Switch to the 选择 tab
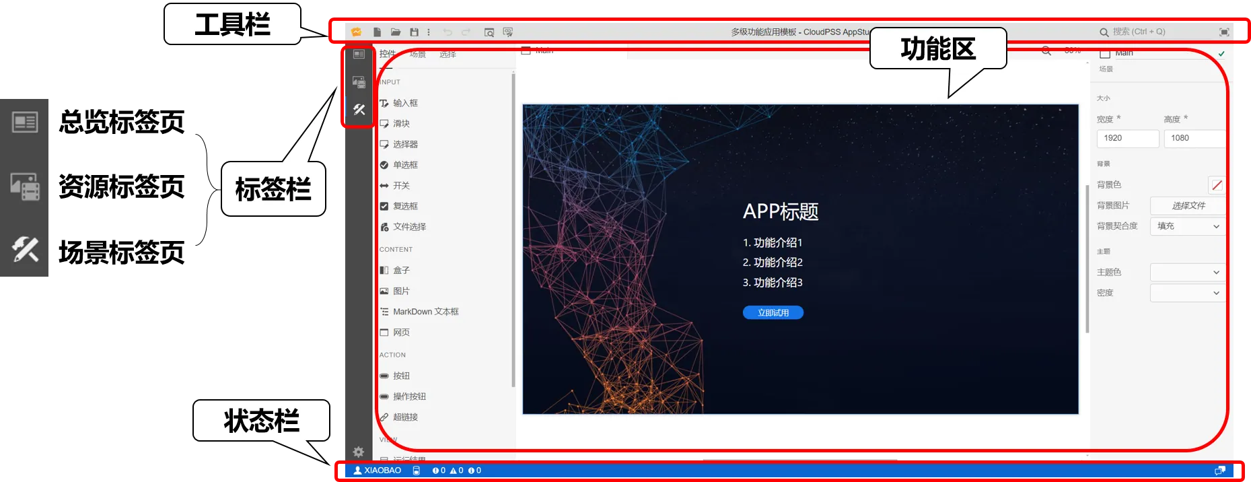Viewport: 1251px width, 482px height. 448,54
